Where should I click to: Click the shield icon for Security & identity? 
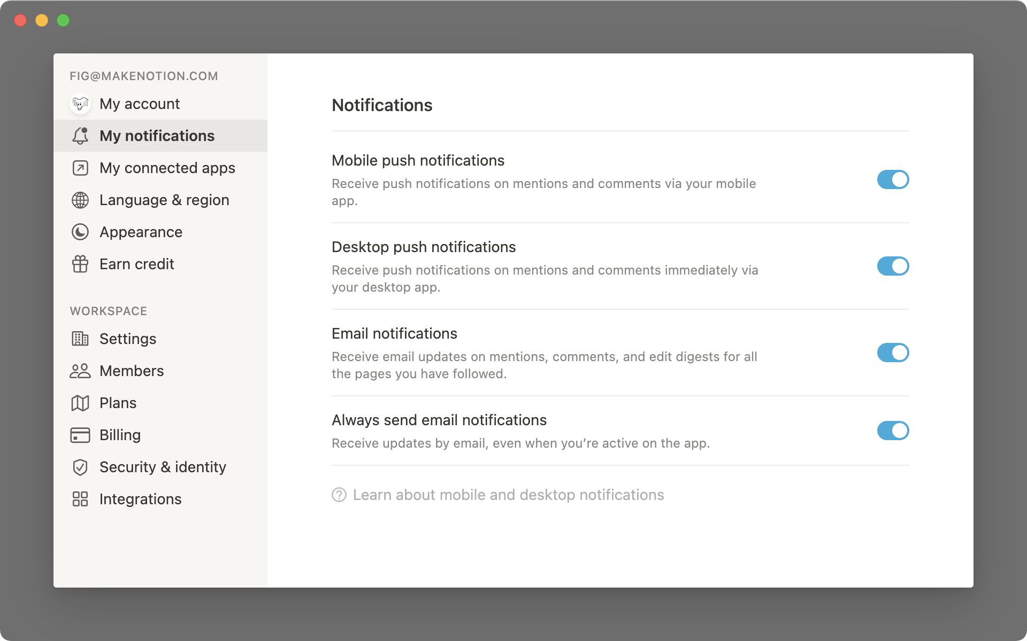tap(80, 467)
